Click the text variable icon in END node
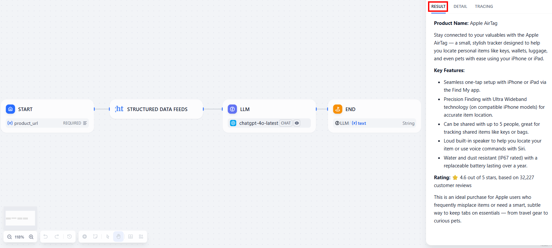The image size is (552, 248). 354,123
